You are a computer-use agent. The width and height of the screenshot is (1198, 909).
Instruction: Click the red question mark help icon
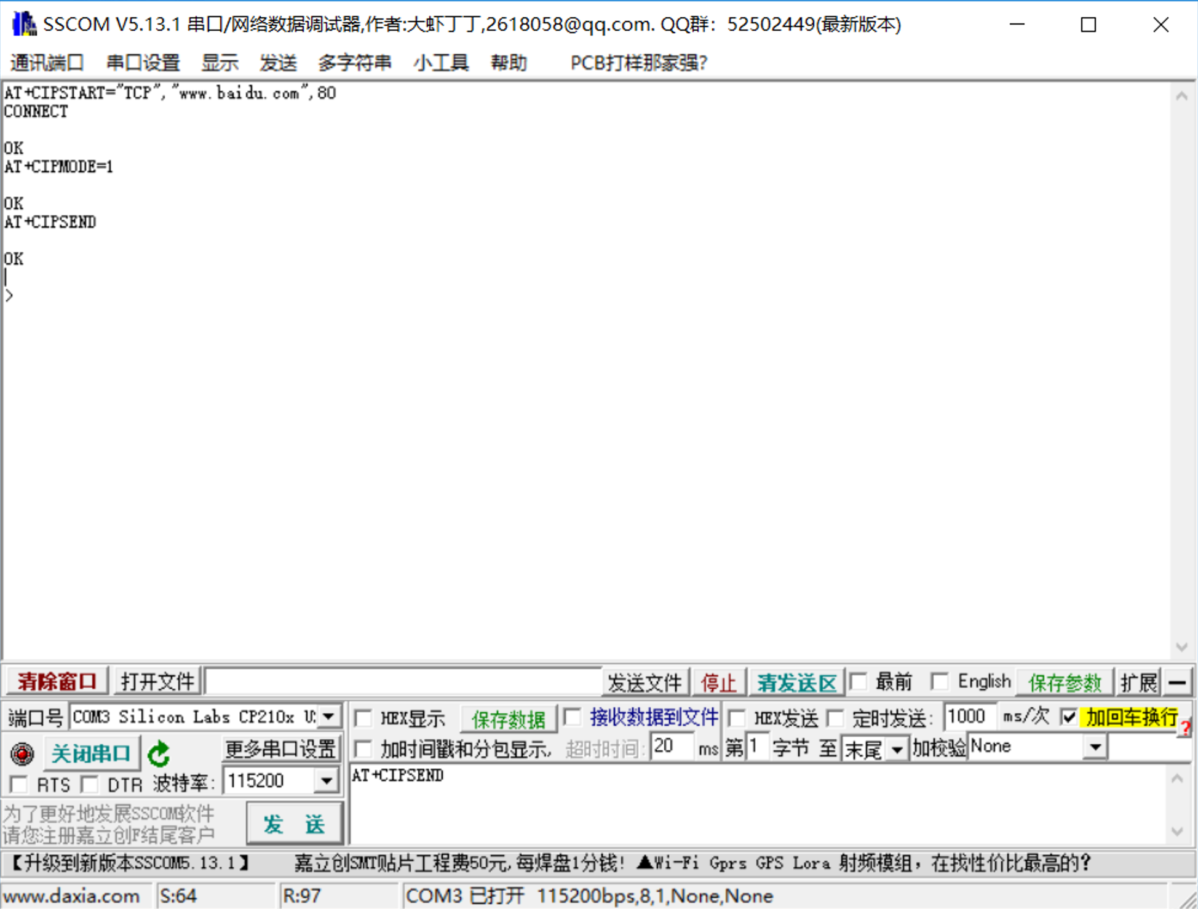click(x=1186, y=729)
